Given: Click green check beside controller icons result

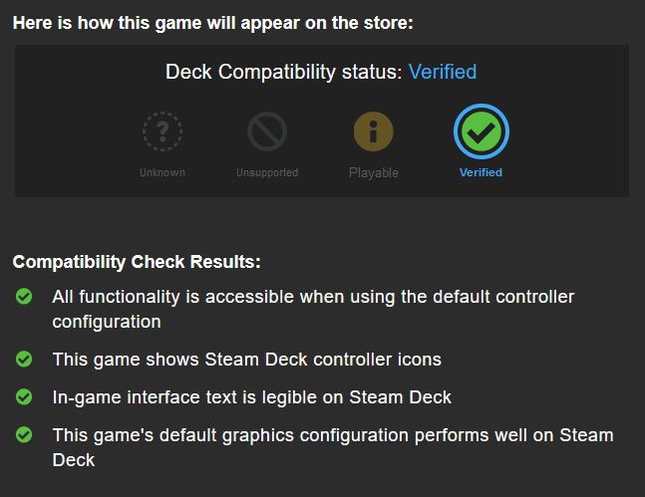Looking at the screenshot, I should click(x=25, y=359).
